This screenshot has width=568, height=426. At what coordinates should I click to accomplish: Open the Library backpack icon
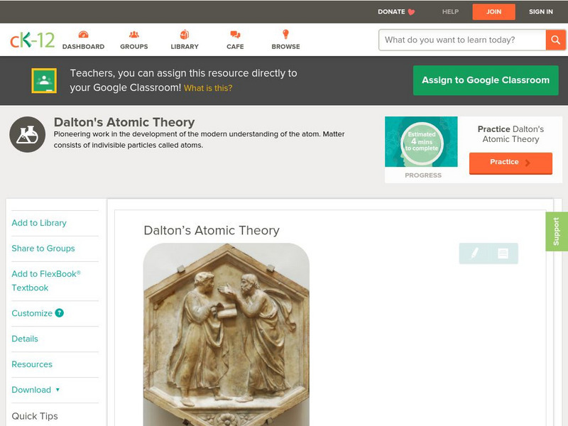click(x=185, y=34)
